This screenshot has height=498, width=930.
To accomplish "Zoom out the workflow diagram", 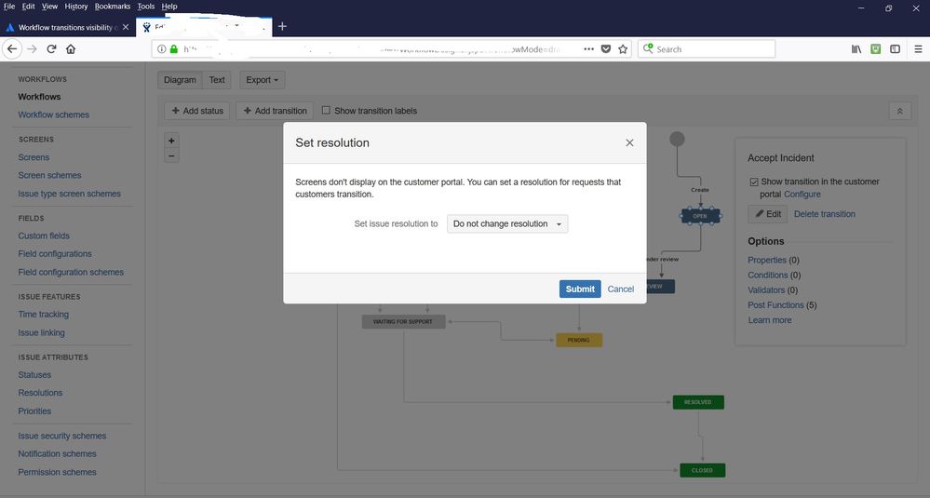I will [171, 156].
